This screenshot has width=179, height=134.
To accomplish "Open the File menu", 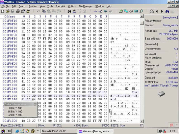I will (x=7, y=6).
